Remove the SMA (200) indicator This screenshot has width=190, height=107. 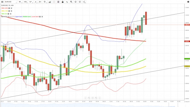[11, 8]
